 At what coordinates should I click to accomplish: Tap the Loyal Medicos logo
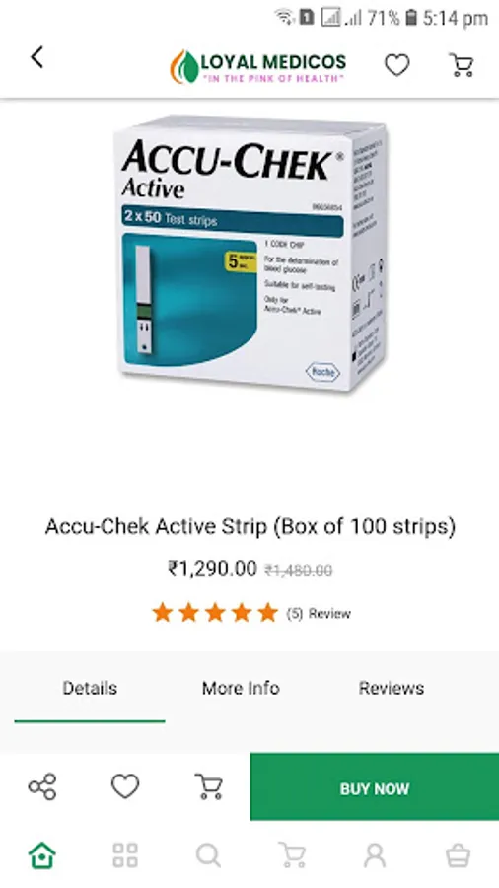(258, 66)
